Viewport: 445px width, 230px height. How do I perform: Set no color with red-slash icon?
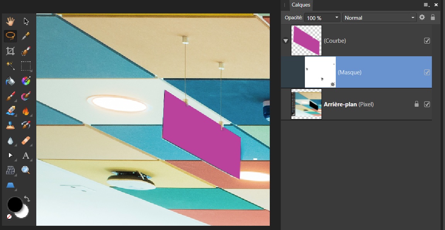(9, 217)
